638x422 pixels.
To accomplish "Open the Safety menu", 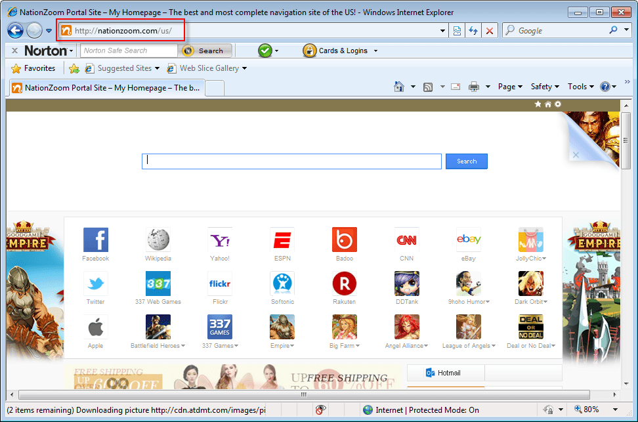I will pos(545,87).
